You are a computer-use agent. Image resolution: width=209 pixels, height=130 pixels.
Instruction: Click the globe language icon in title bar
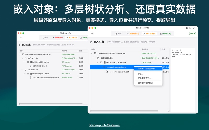(x=187, y=28)
